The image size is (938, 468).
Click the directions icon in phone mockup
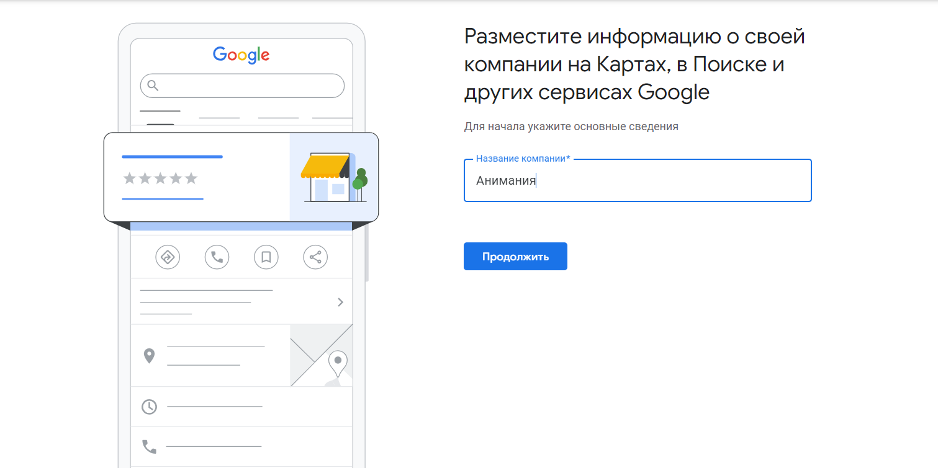168,257
